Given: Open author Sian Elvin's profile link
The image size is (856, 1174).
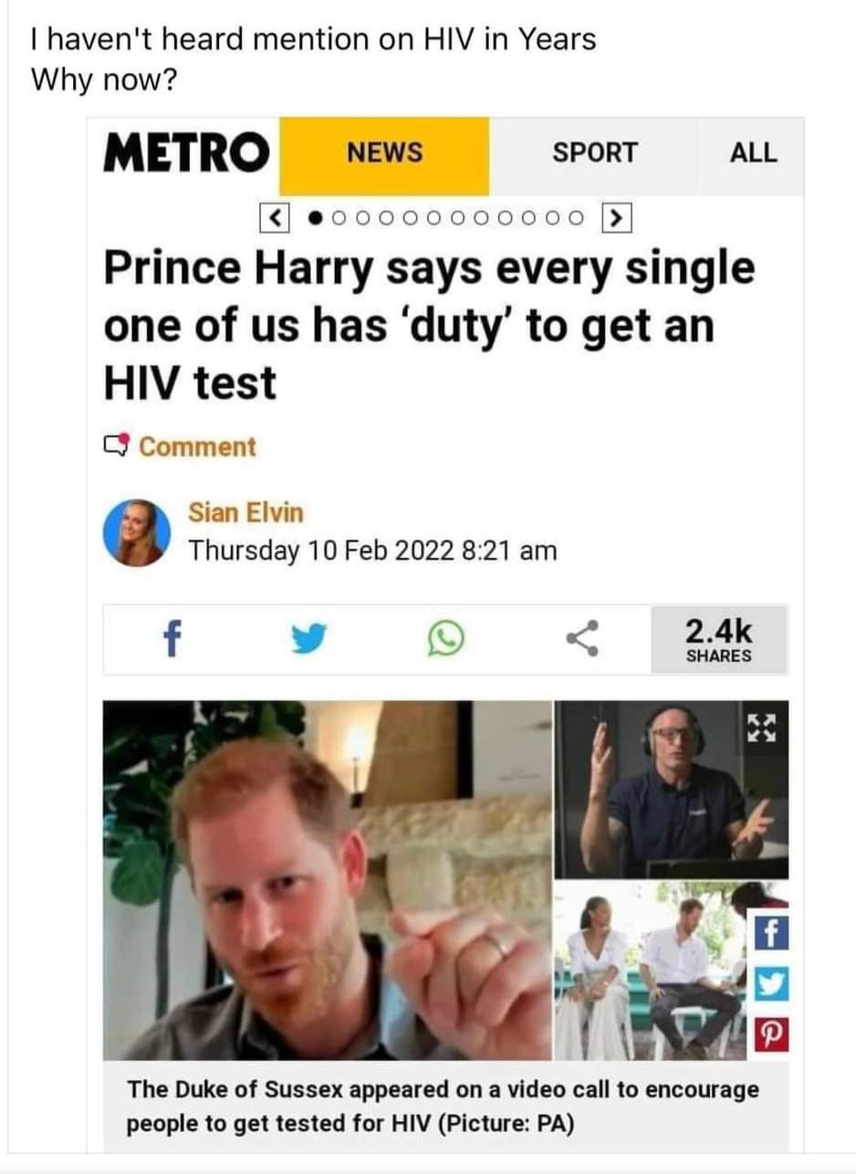Looking at the screenshot, I should [245, 513].
